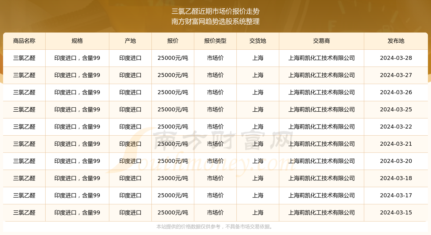Click the 商品名称 column header
This screenshot has height=235, width=431.
coord(24,41)
